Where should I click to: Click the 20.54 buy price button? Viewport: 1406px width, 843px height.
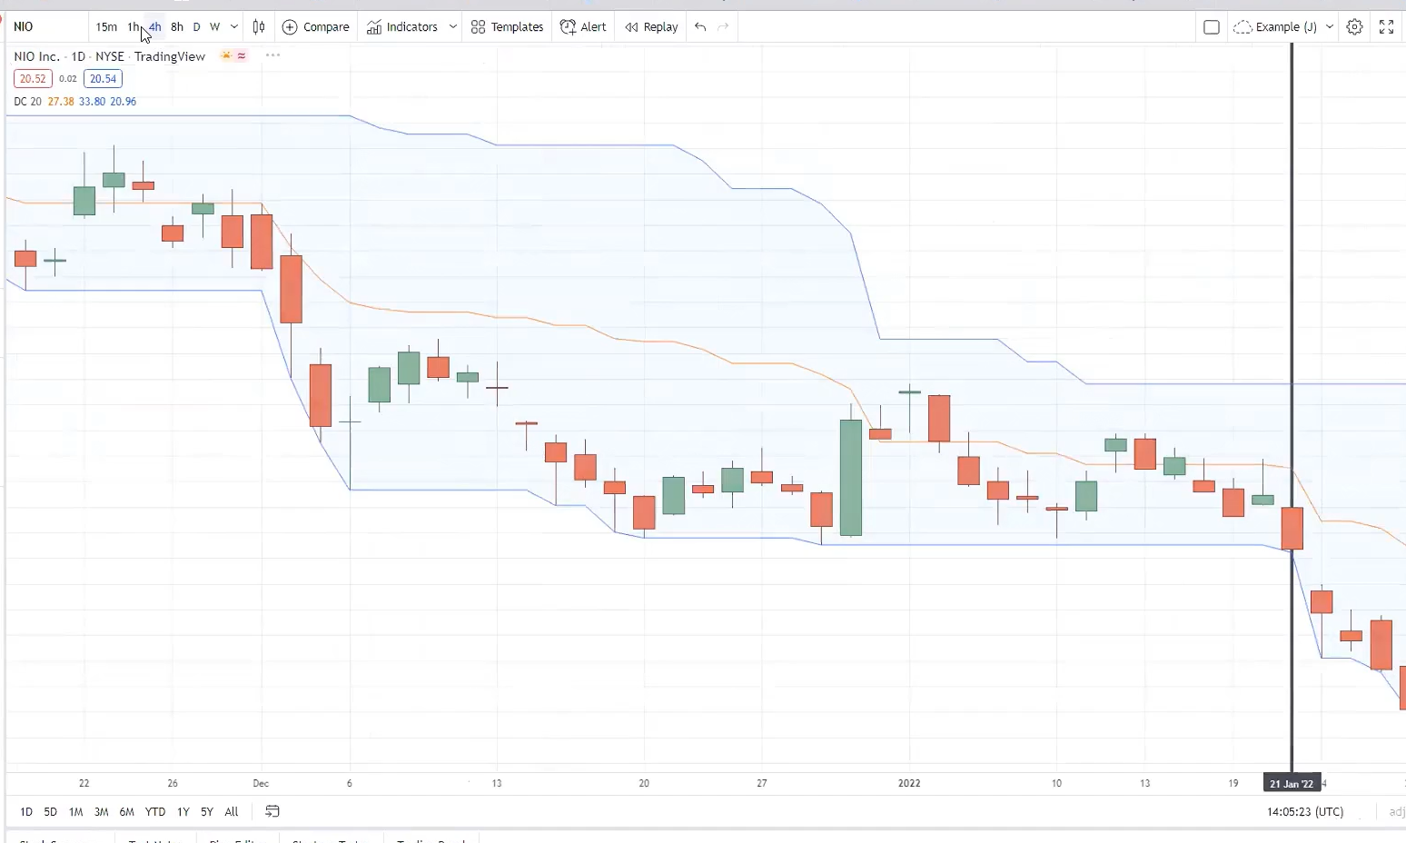pos(103,79)
